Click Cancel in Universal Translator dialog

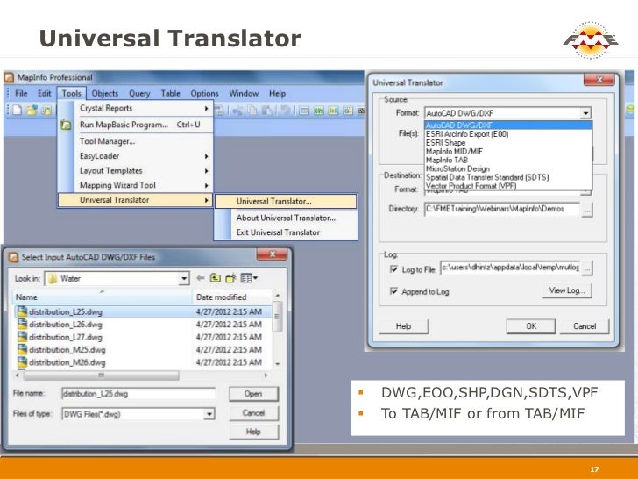[x=585, y=326]
